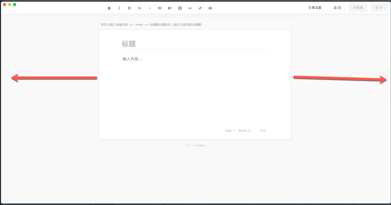391x205 pixels.
Task: Insert a blockquote with the chevron icon
Action: click(150, 8)
